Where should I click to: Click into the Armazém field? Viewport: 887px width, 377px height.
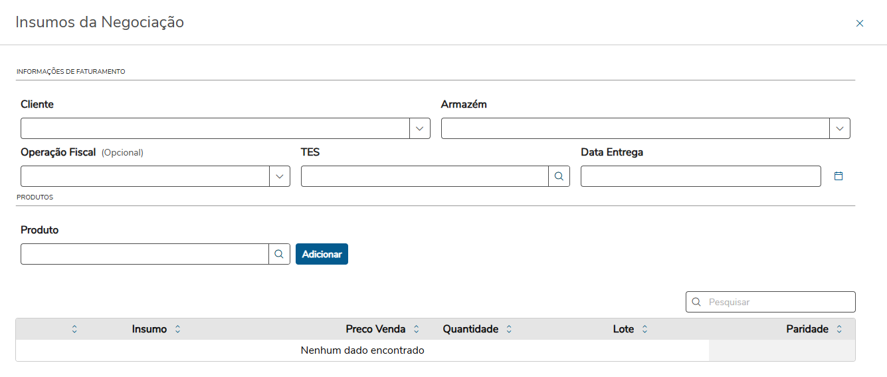[635, 128]
